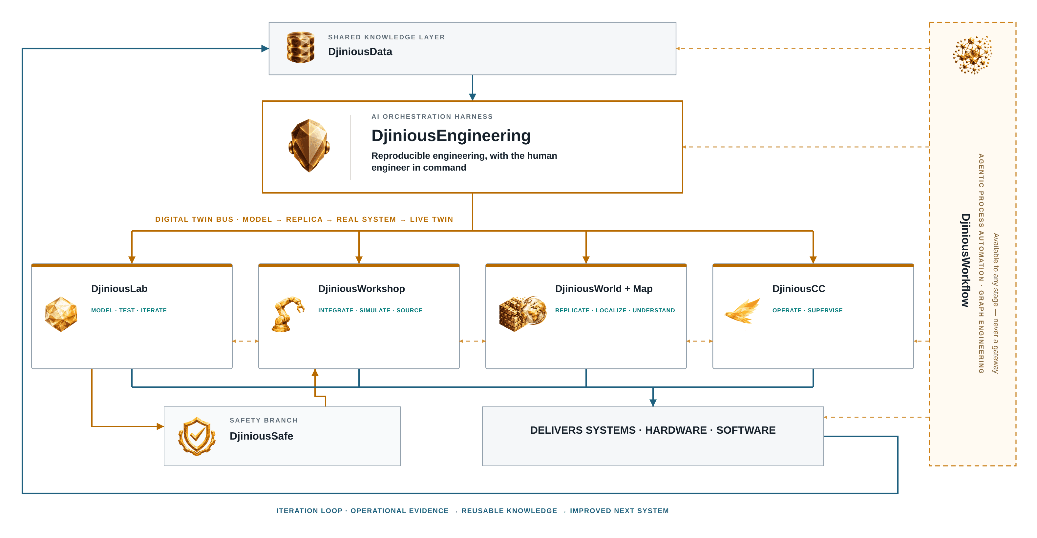The image size is (1037, 538).
Task: Click the DjiniousWorkflow network graph icon
Action: [x=972, y=55]
